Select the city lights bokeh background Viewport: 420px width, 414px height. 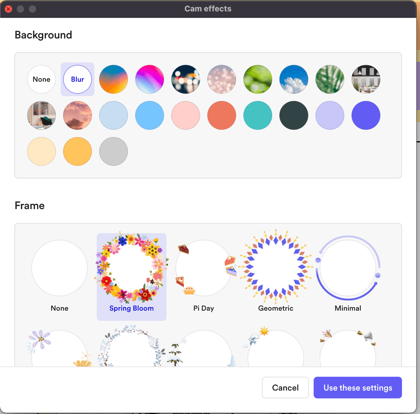[x=185, y=79]
